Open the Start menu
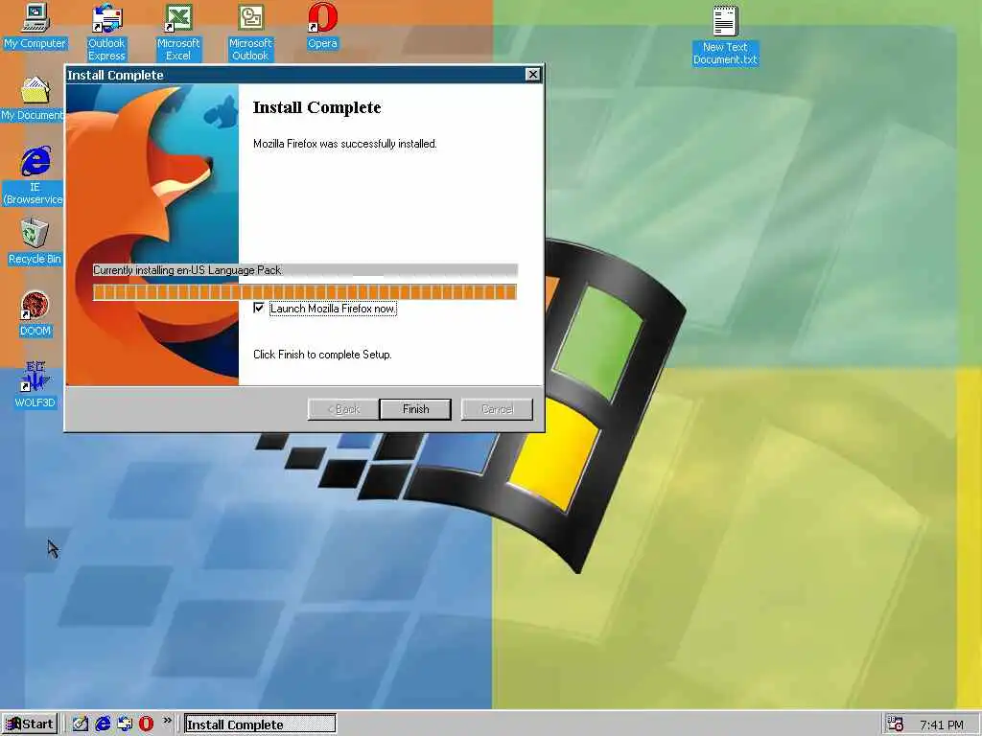The width and height of the screenshot is (982, 736). [30, 724]
